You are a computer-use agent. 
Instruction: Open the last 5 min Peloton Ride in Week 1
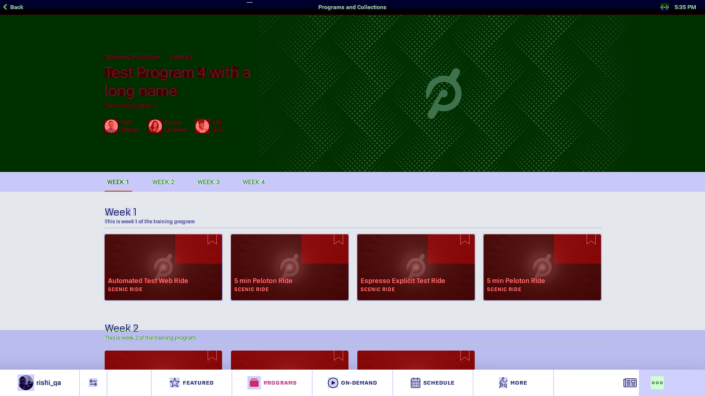tap(542, 267)
